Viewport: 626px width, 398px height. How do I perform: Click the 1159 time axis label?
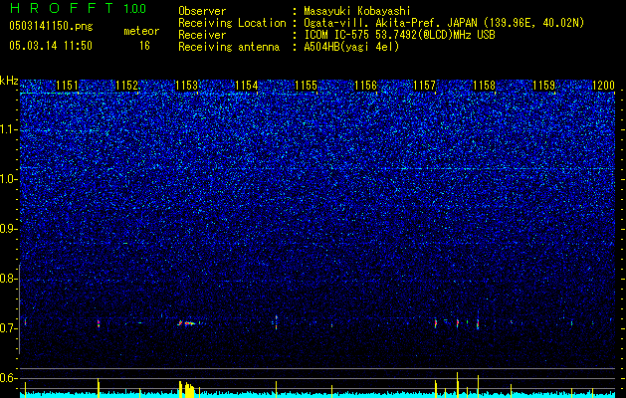(544, 86)
